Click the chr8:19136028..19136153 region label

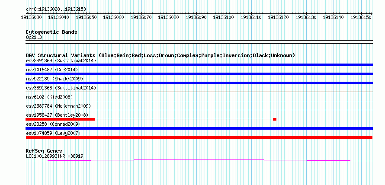coord(56,9)
